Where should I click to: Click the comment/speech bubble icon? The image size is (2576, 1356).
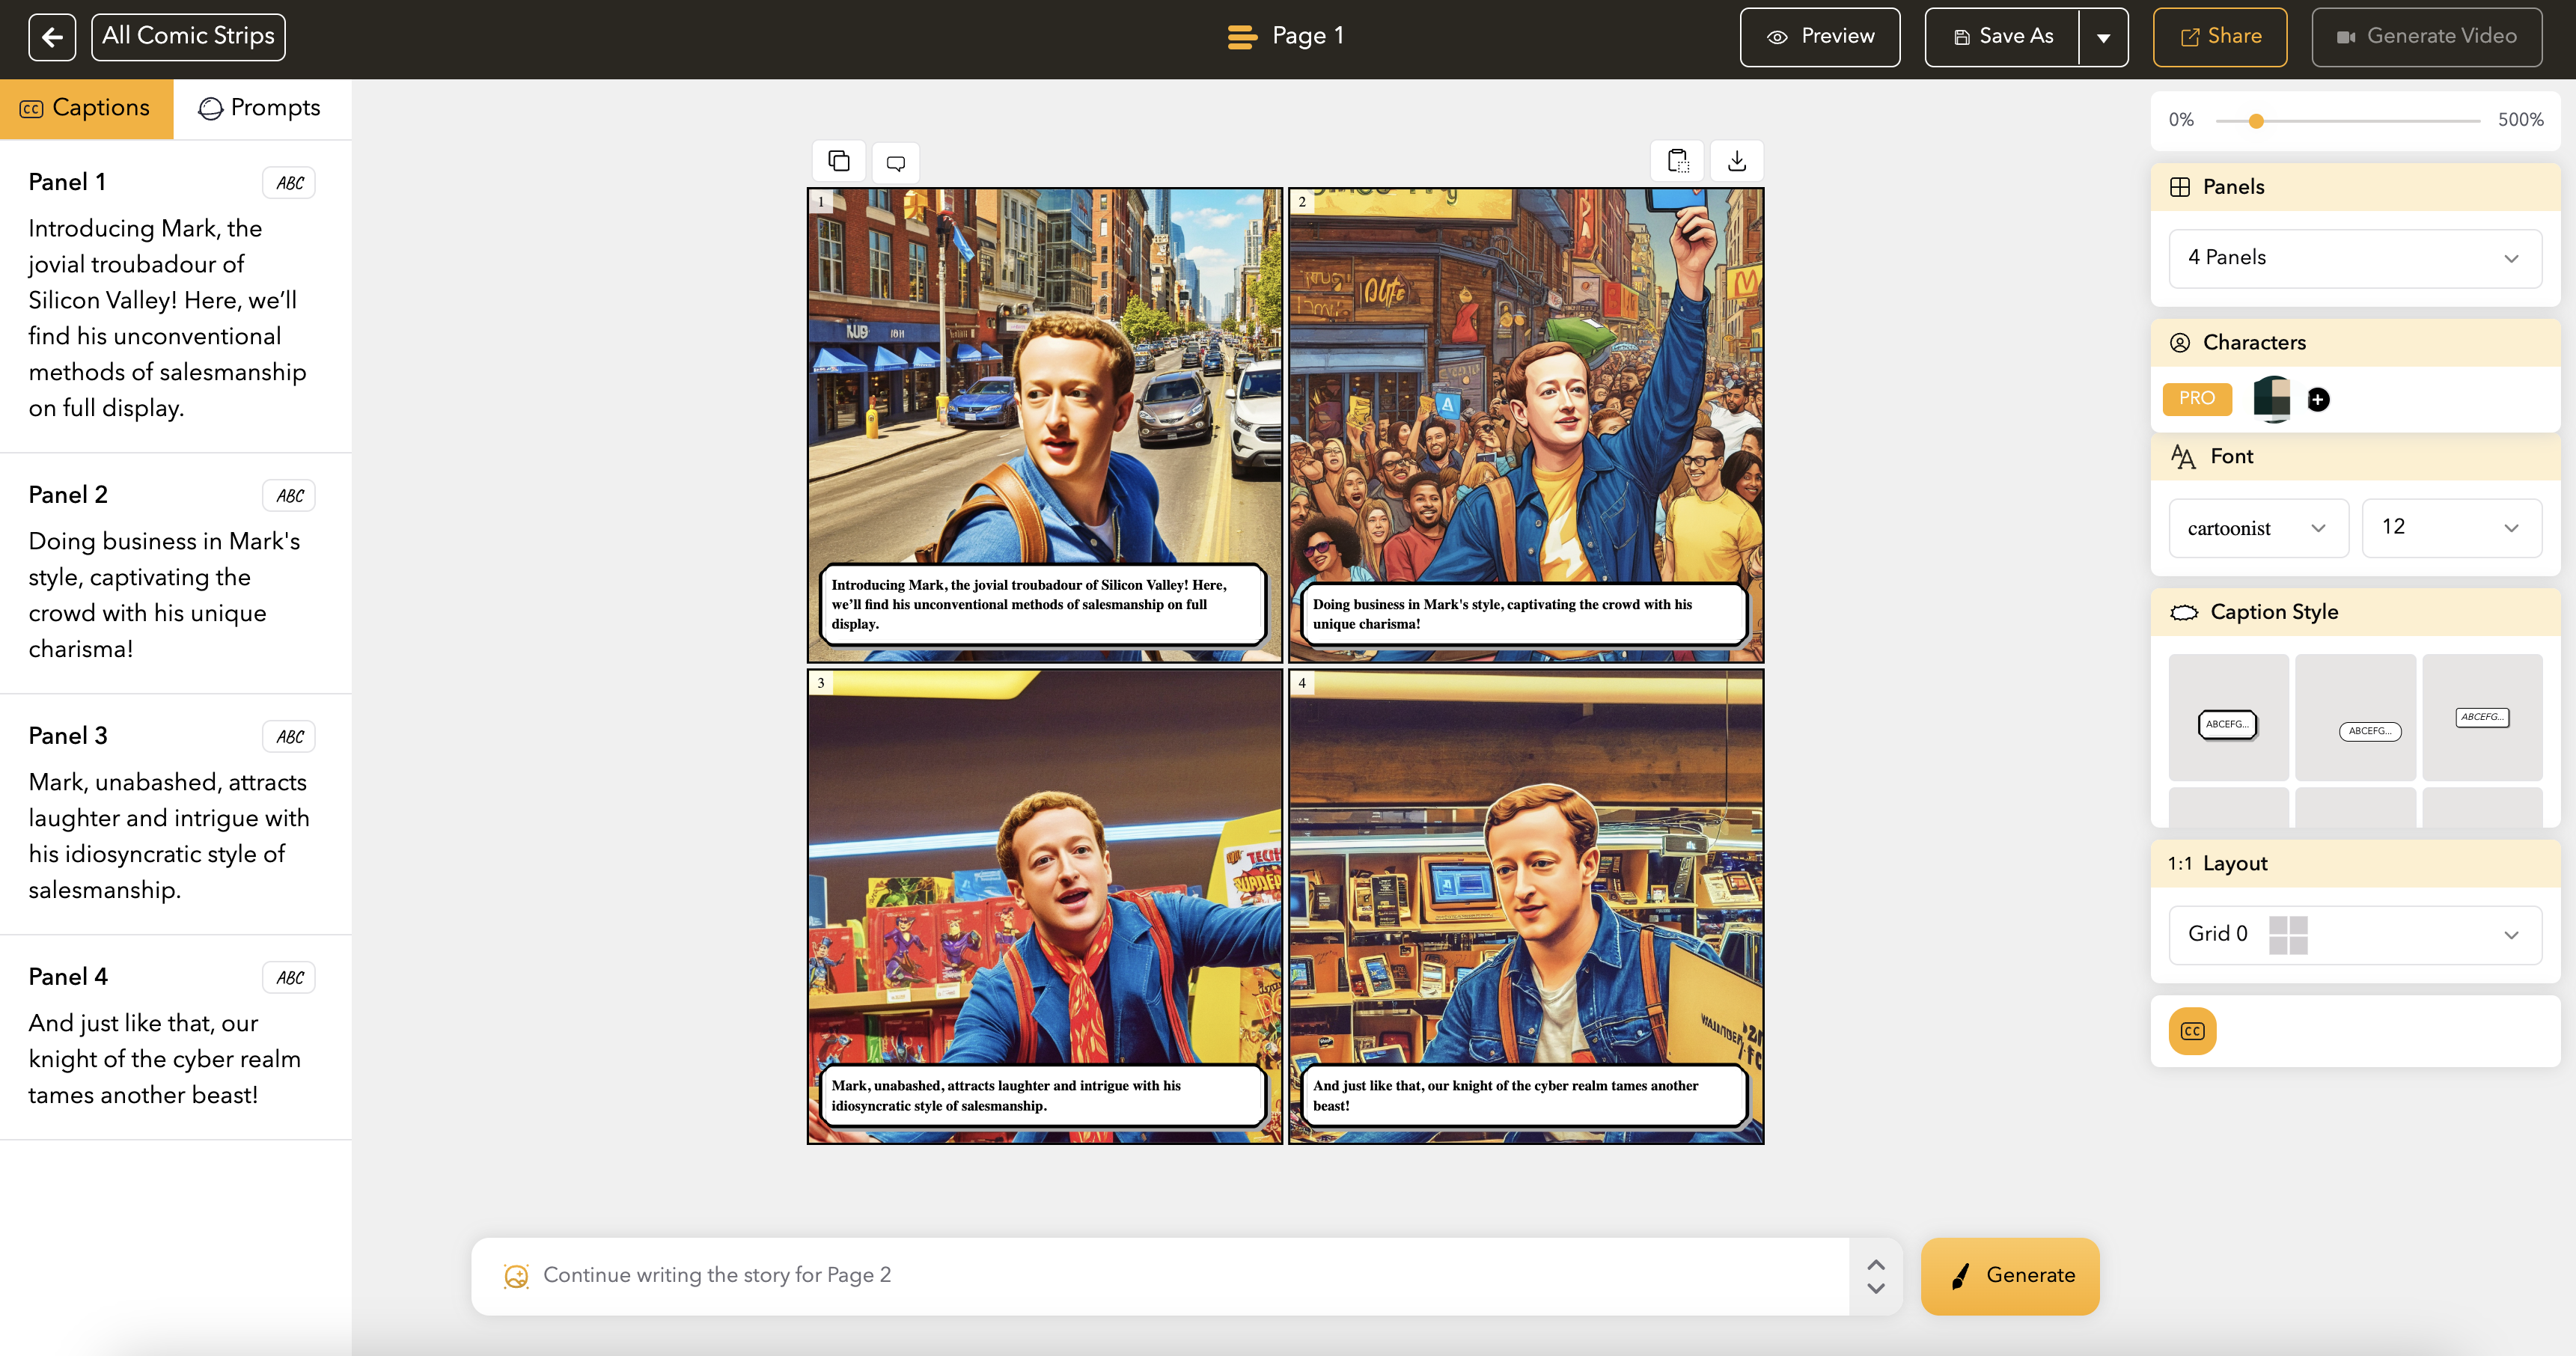coord(894,160)
